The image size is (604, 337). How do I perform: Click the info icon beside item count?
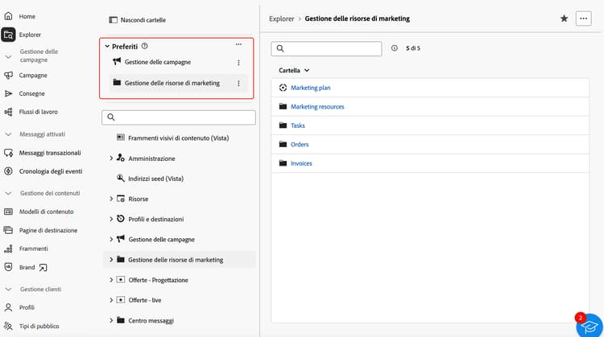395,48
